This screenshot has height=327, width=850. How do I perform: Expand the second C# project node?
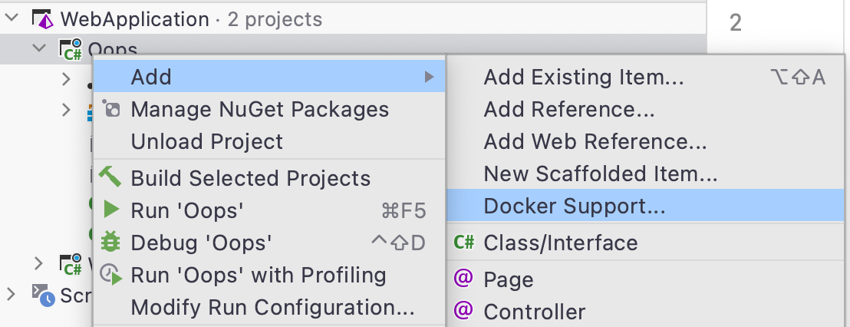(38, 263)
